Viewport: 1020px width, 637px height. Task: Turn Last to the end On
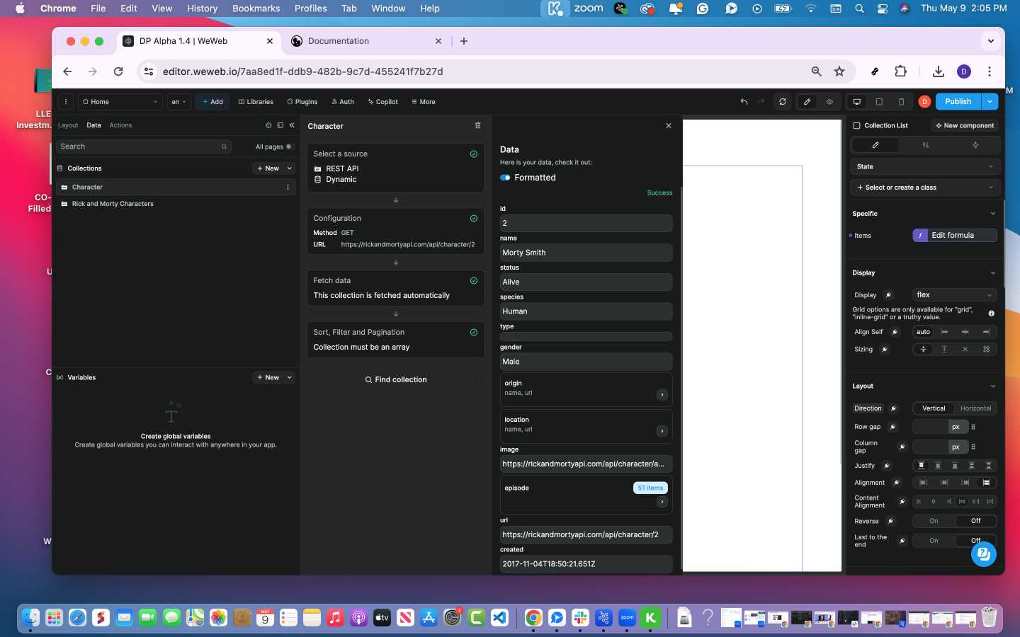tap(934, 541)
